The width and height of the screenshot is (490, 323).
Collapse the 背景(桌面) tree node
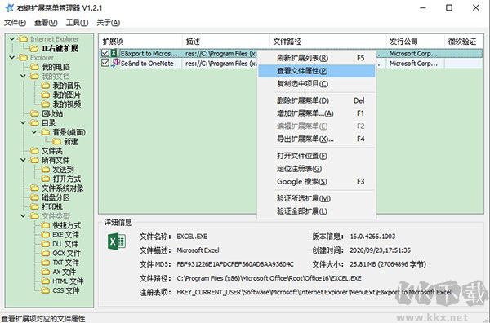(34, 132)
